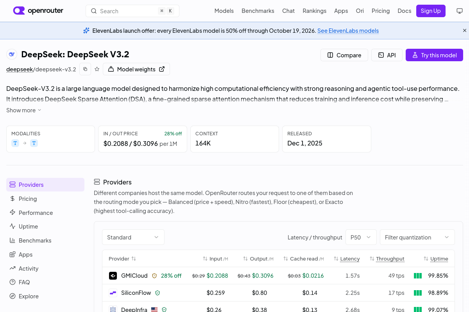Select Providers in the sidebar
This screenshot has width=469, height=312.
45,185
